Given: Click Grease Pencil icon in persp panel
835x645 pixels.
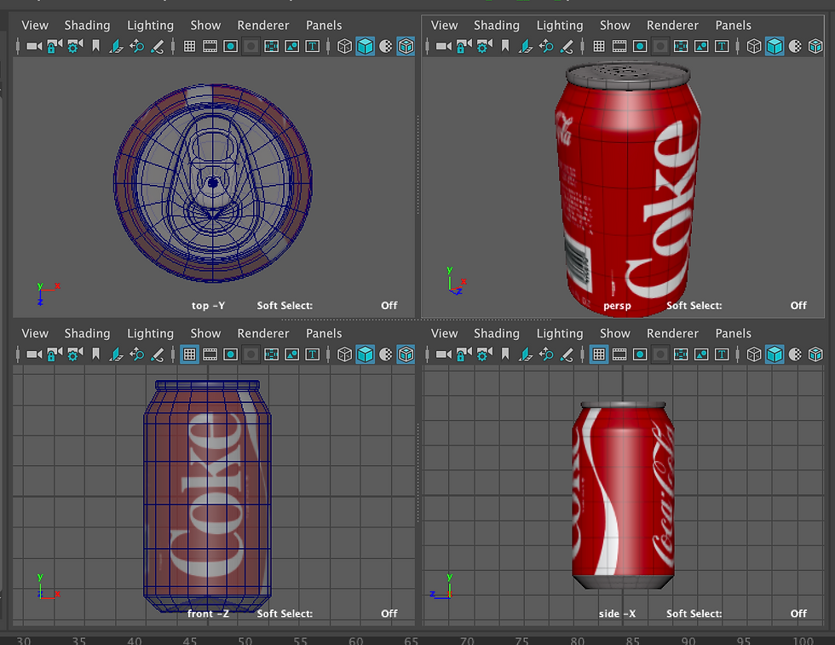Looking at the screenshot, I should 567,46.
